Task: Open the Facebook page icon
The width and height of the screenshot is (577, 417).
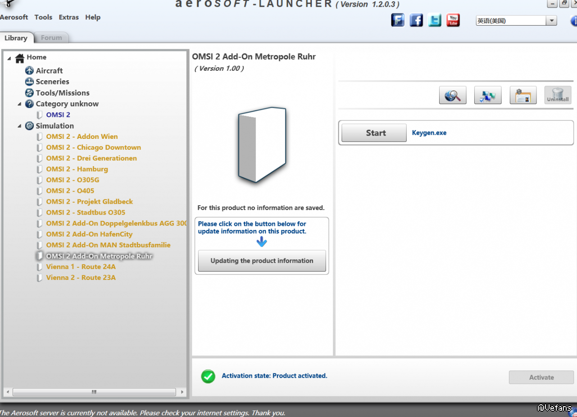Action: [x=416, y=20]
